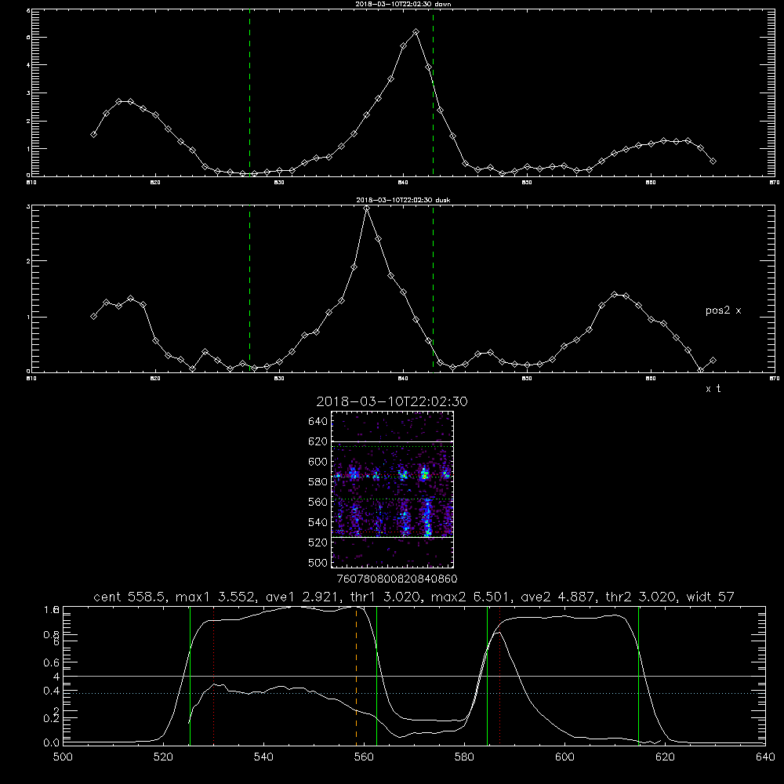Click x-axis label '580' of bottom plot

click(464, 757)
